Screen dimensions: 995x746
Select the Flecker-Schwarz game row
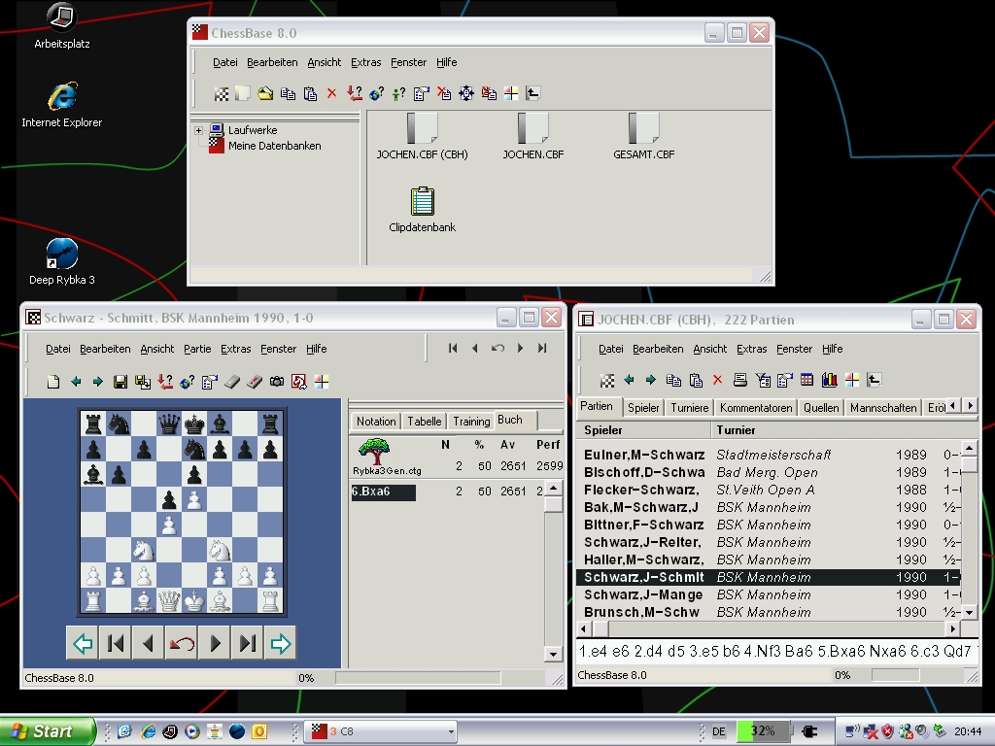coord(641,490)
